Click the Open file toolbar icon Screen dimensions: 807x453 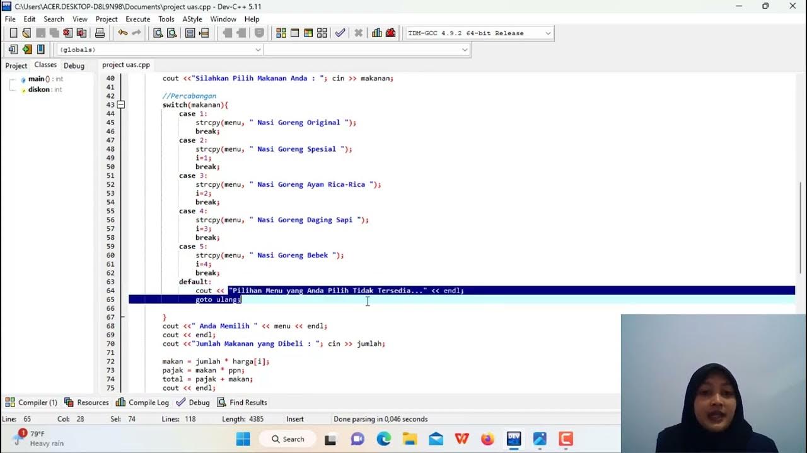26,33
